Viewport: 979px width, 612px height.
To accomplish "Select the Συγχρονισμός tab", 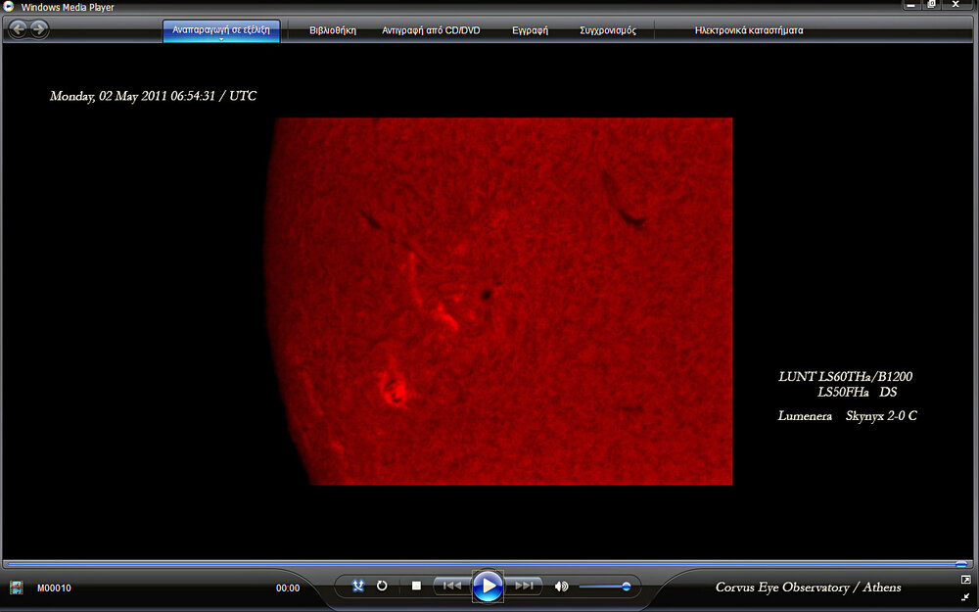I will (608, 30).
